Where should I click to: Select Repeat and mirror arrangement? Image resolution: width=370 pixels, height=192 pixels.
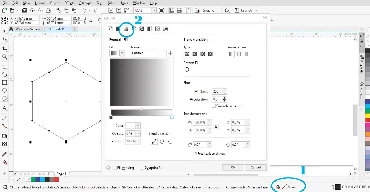(x=239, y=54)
